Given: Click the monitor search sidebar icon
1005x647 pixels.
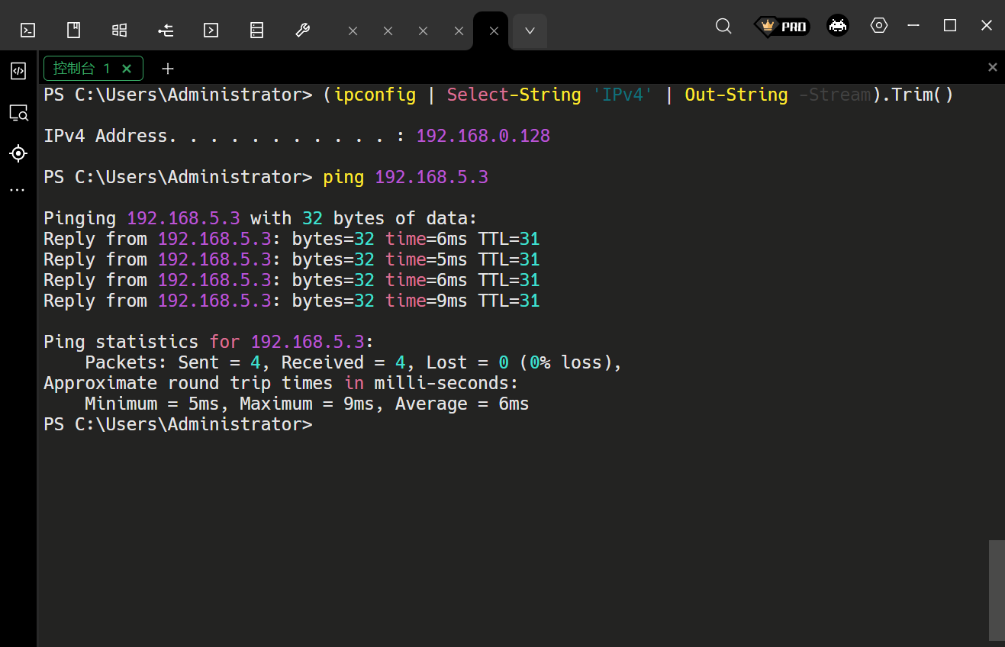Looking at the screenshot, I should tap(18, 114).
